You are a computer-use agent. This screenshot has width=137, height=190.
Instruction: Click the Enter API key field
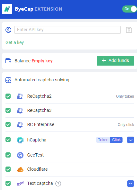click(68, 30)
